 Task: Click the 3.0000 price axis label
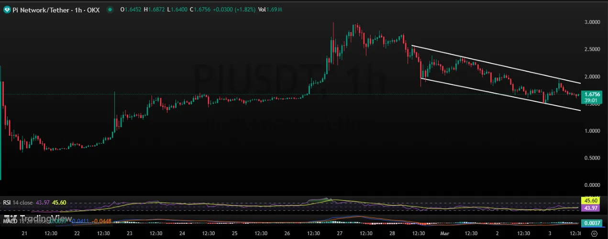click(592, 22)
